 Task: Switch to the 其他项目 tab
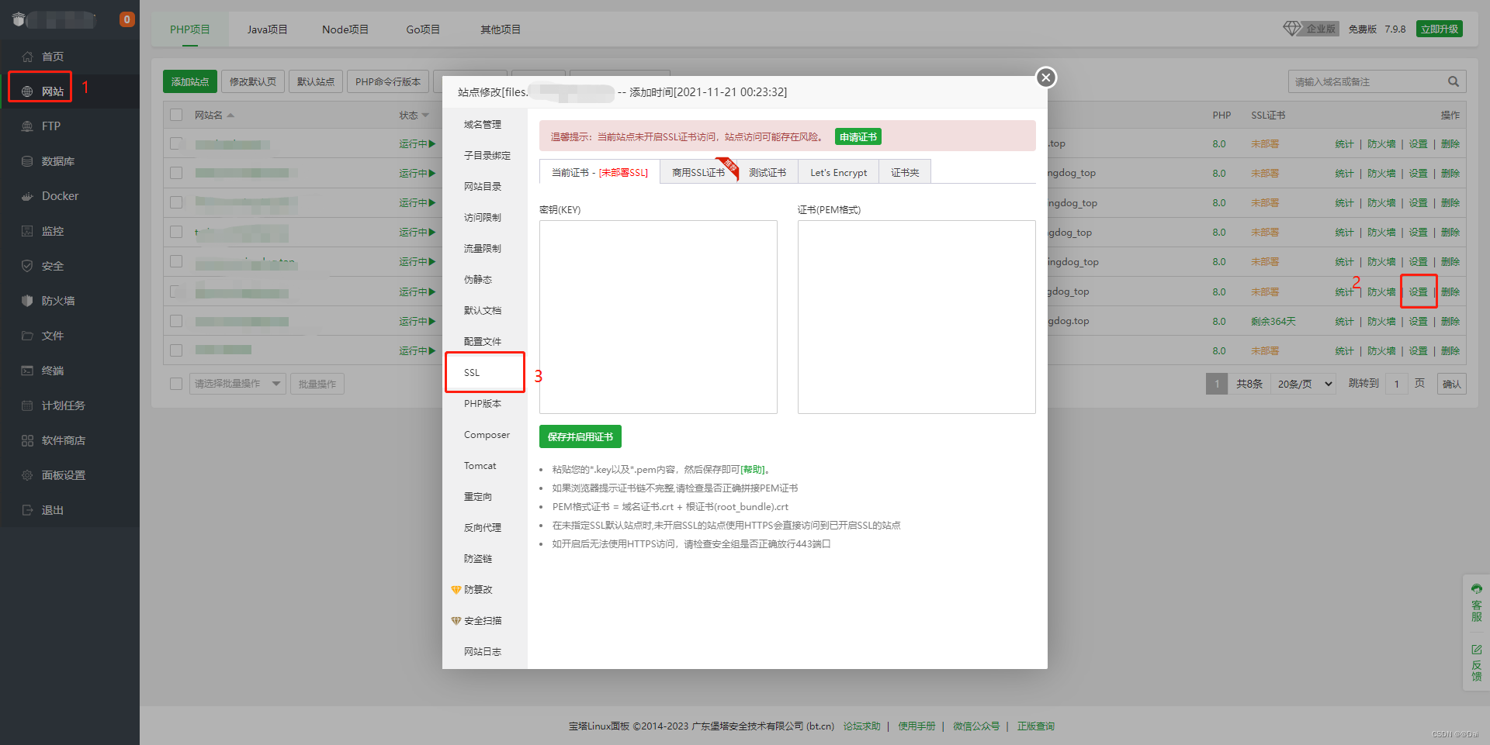(x=501, y=29)
